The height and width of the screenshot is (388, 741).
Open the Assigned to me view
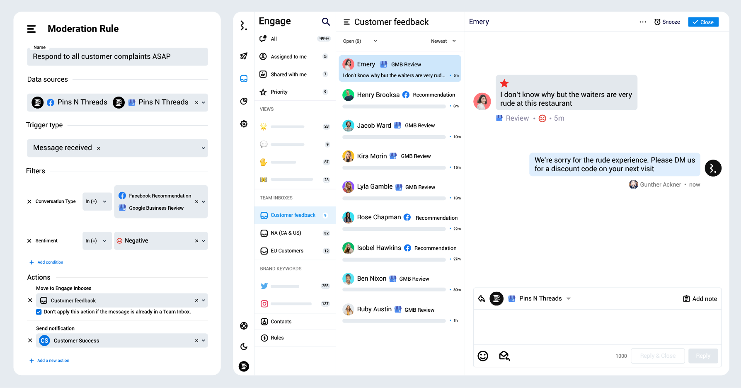tap(288, 57)
